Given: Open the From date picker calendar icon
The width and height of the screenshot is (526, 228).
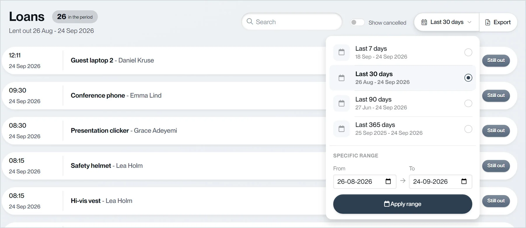Looking at the screenshot, I should coord(388,181).
